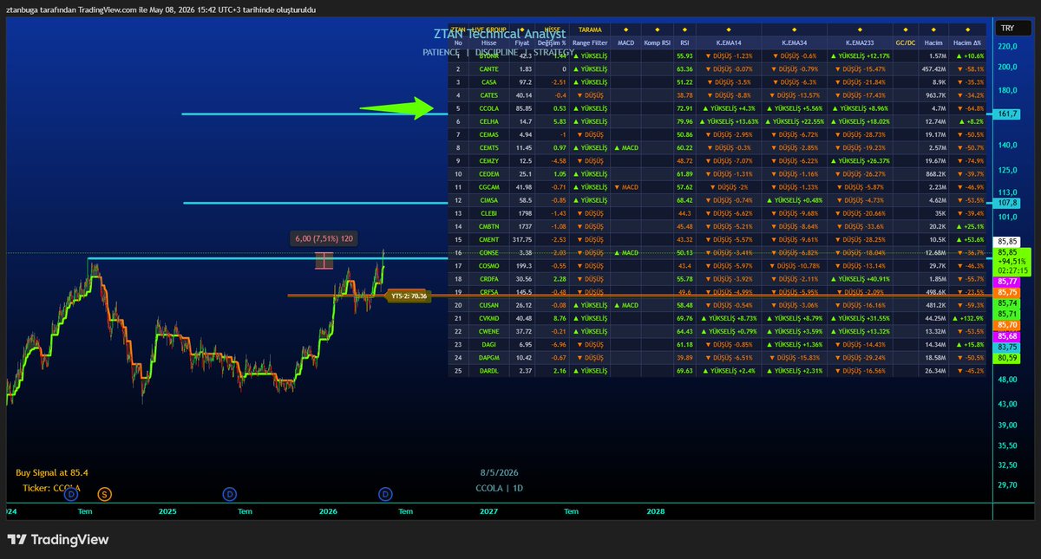The height and width of the screenshot is (559, 1041).
Task: Select the 6,00 (7,51%) 120 measurement label
Action: [x=323, y=238]
